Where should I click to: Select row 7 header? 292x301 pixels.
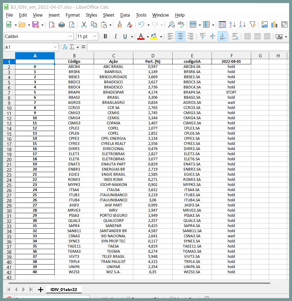9,93
